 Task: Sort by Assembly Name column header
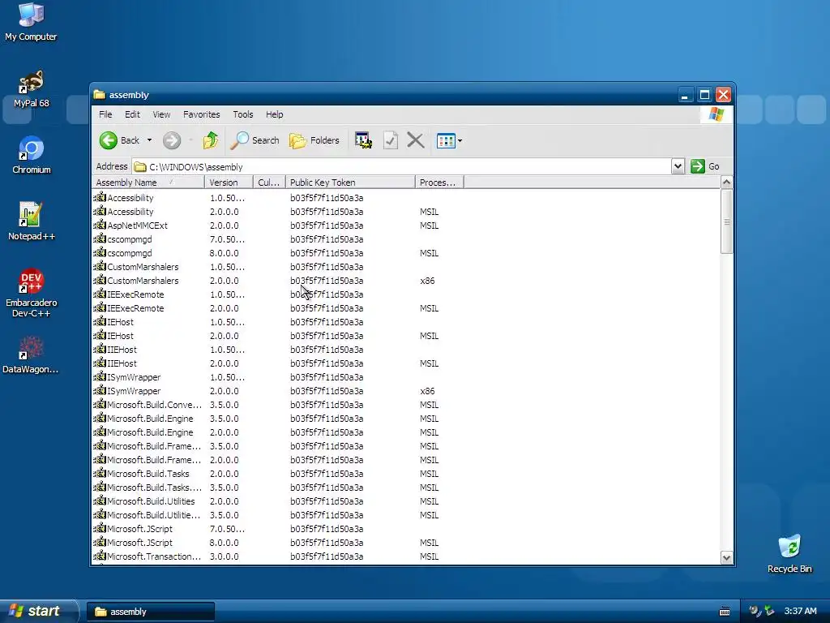click(x=148, y=183)
